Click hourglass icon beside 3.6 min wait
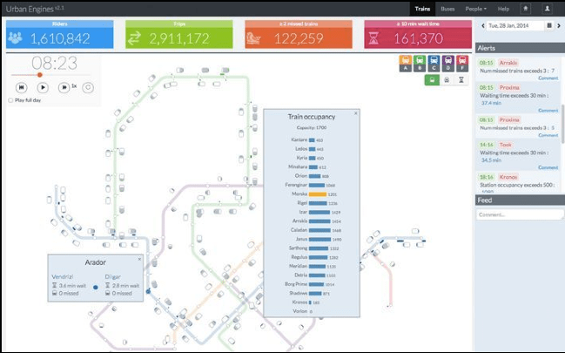This screenshot has height=353, width=565. tap(54, 286)
